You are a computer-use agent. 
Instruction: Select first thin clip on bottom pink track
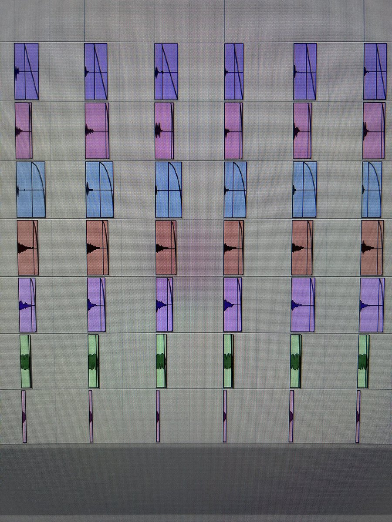[24, 417]
